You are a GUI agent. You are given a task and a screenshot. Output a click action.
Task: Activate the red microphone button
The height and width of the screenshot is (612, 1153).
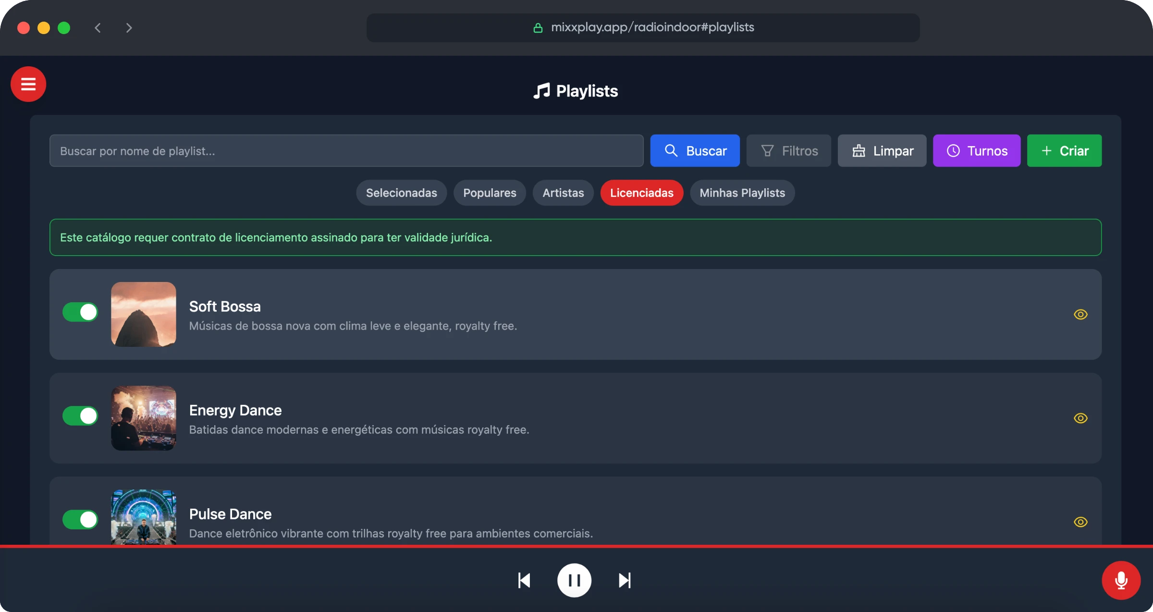tap(1121, 580)
